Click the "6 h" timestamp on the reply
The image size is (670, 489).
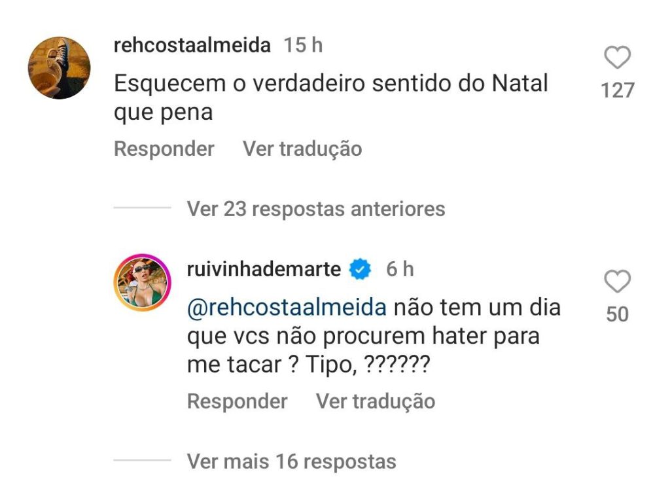point(400,269)
